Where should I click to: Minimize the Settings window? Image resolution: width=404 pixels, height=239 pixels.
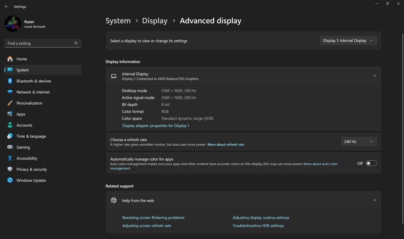click(377, 4)
